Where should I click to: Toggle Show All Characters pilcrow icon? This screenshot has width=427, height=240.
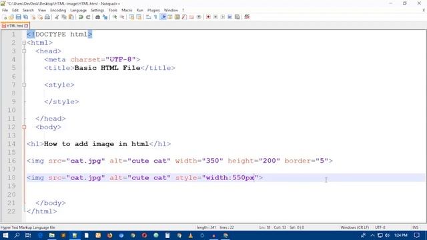pos(155,17)
